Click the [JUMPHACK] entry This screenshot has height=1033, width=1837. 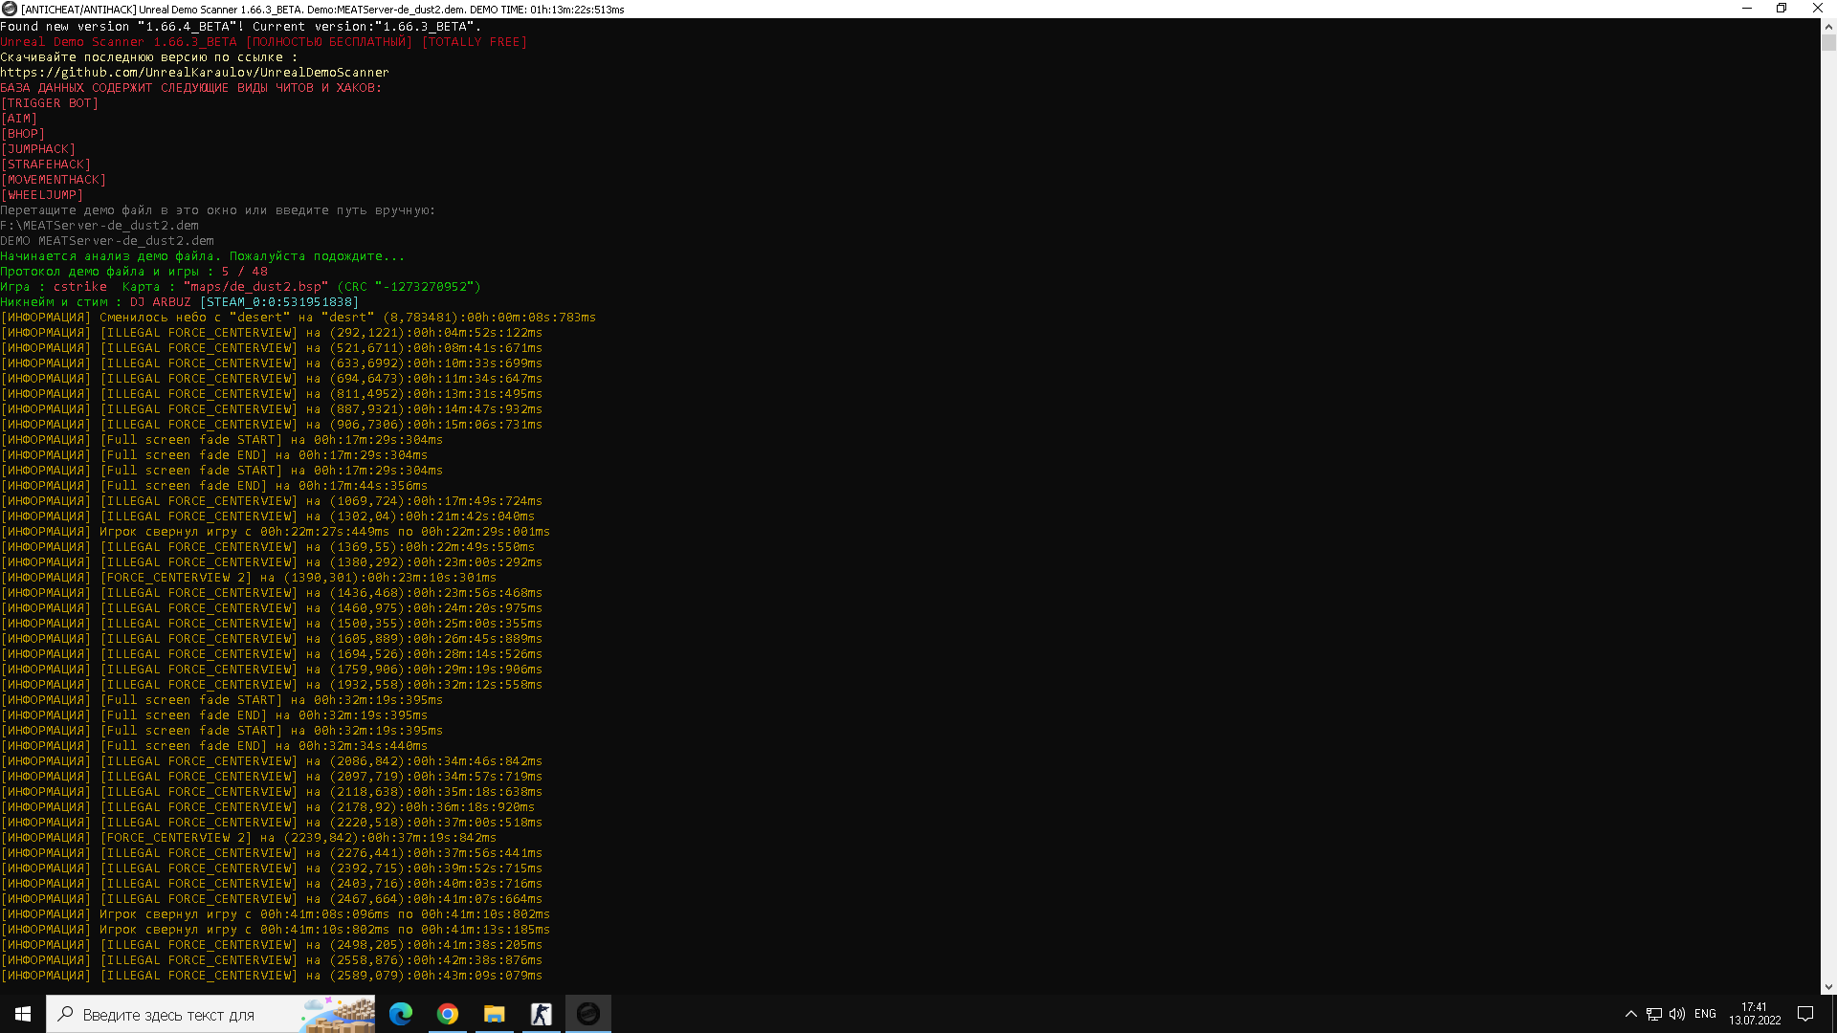[38, 149]
